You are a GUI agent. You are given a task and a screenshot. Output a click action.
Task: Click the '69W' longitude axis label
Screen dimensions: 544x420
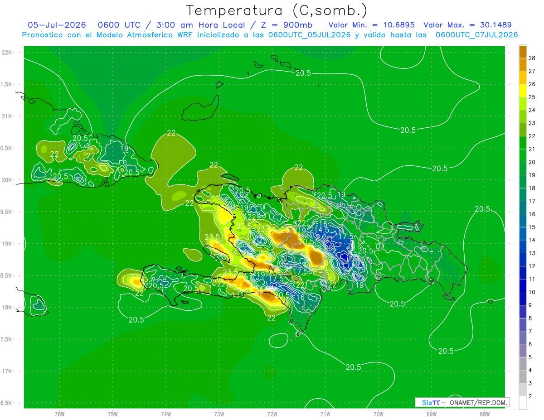point(431,414)
